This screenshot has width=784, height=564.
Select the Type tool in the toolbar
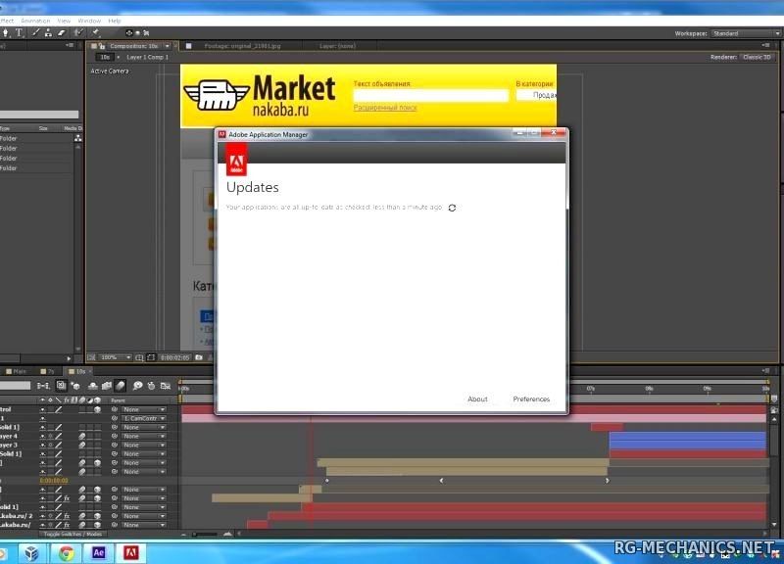pyautogui.click(x=19, y=33)
